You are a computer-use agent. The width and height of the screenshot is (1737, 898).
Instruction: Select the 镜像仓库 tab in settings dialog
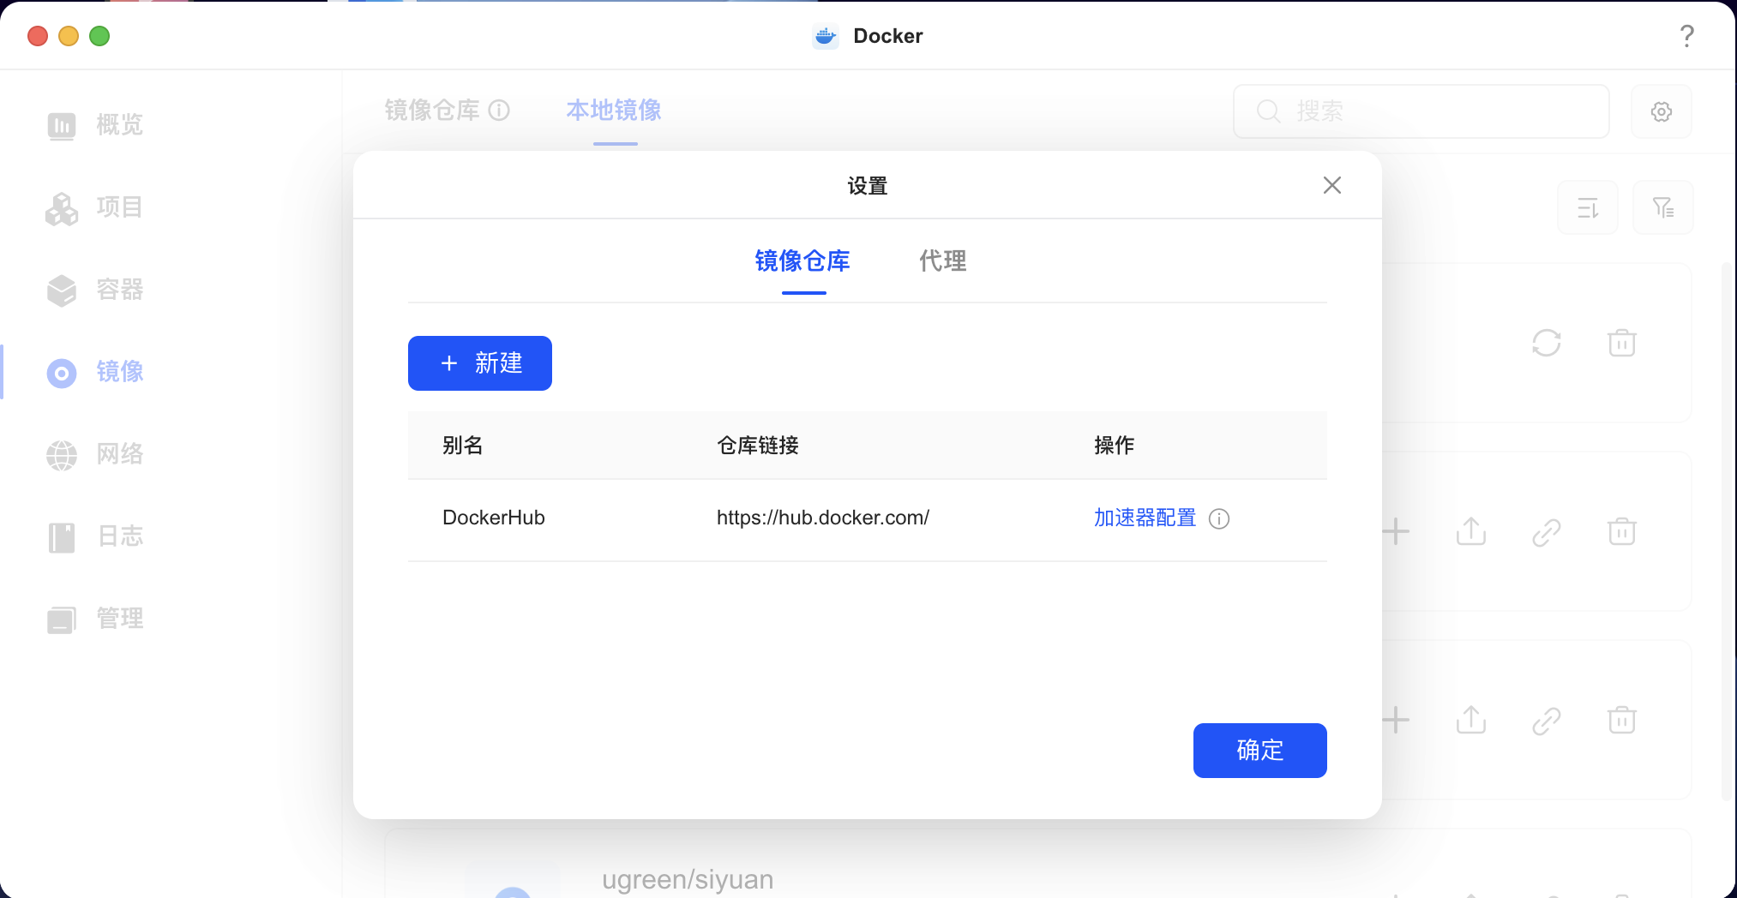[x=802, y=261]
